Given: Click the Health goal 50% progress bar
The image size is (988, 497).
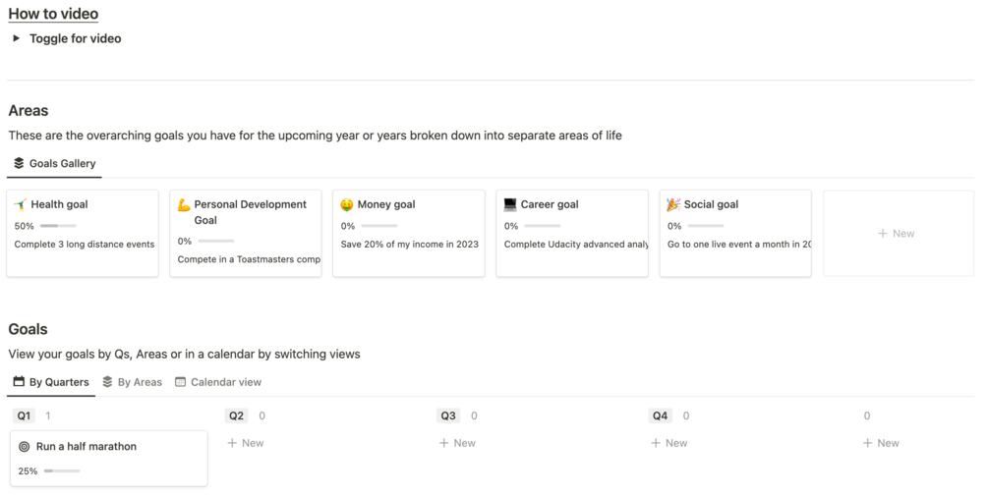Looking at the screenshot, I should point(58,226).
